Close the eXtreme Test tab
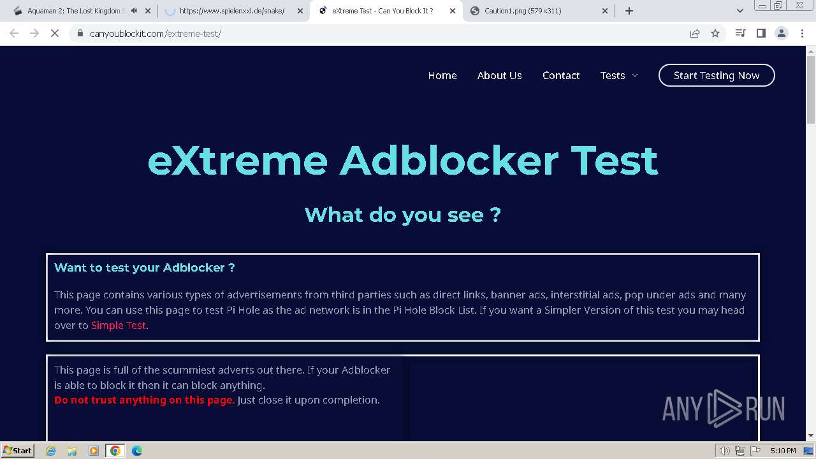This screenshot has width=816, height=459. [x=453, y=11]
